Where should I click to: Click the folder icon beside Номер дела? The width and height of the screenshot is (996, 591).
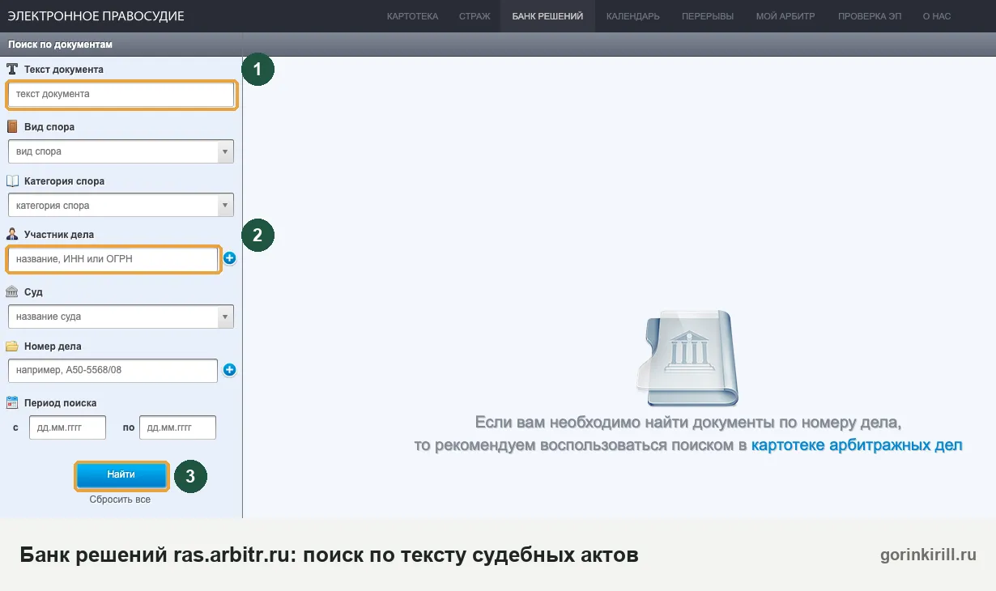point(12,347)
